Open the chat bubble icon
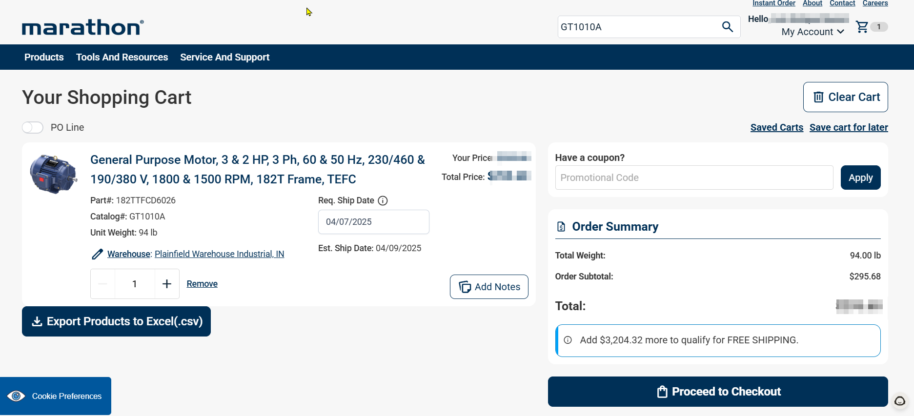Viewport: 914px width, 416px height. point(899,401)
